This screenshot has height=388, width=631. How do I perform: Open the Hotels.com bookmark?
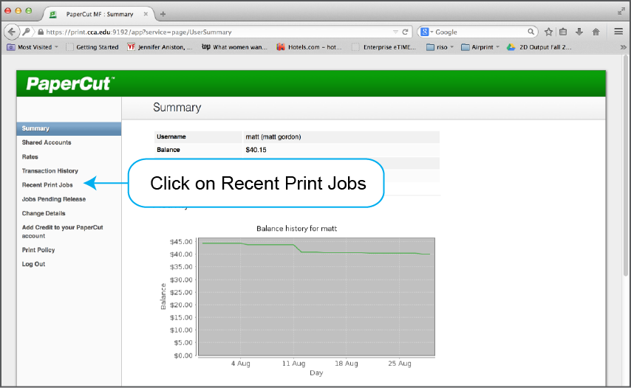tap(309, 47)
